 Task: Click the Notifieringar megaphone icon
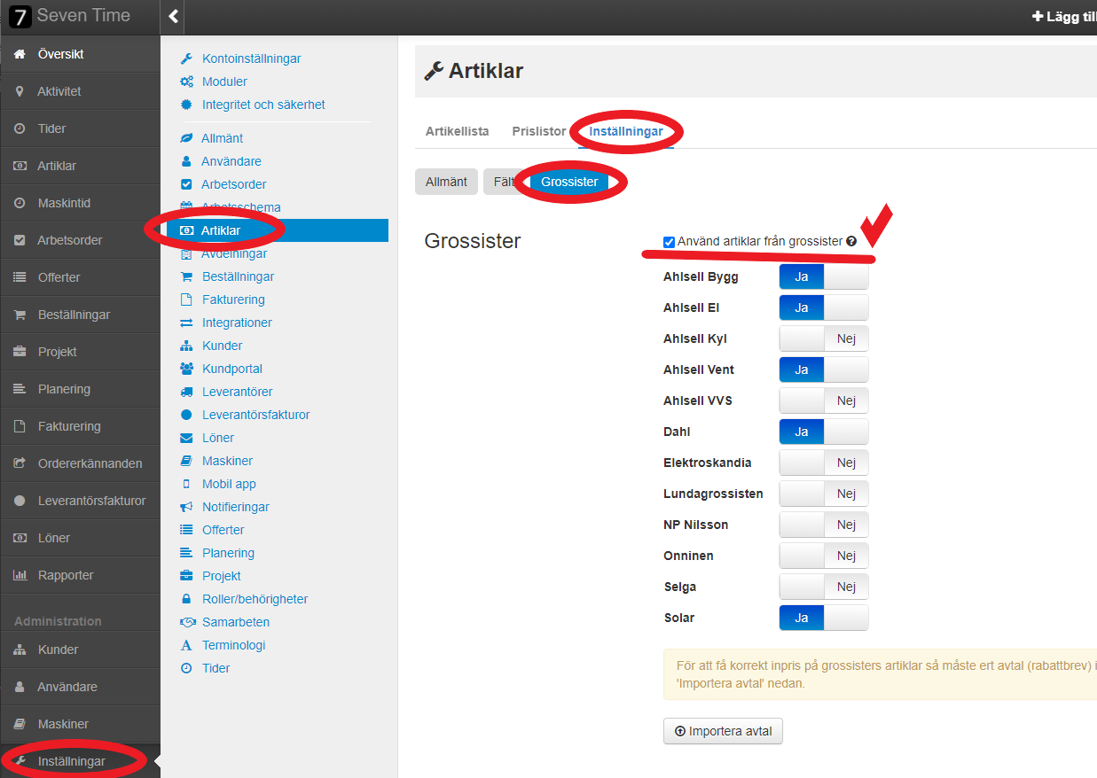point(186,507)
